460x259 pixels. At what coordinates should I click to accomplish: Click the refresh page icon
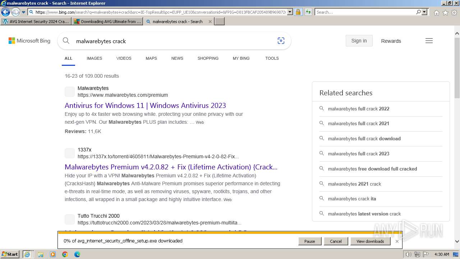coord(308,12)
